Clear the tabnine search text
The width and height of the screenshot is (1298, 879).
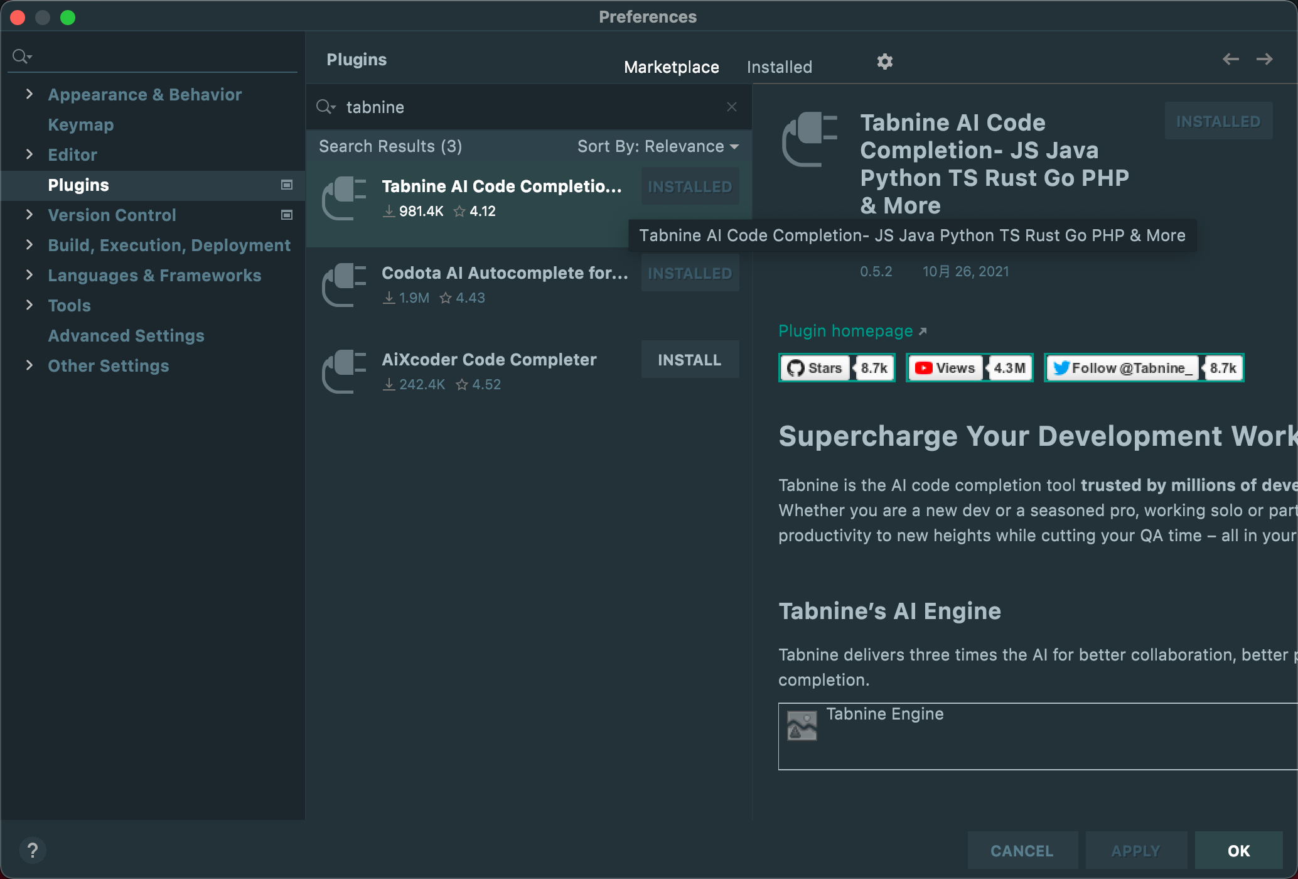coord(731,107)
